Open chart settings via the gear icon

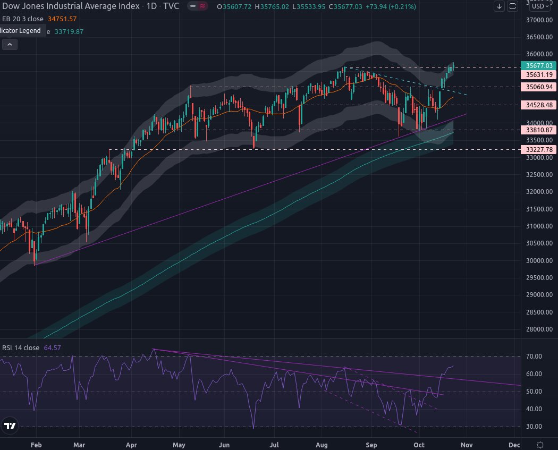point(540,445)
